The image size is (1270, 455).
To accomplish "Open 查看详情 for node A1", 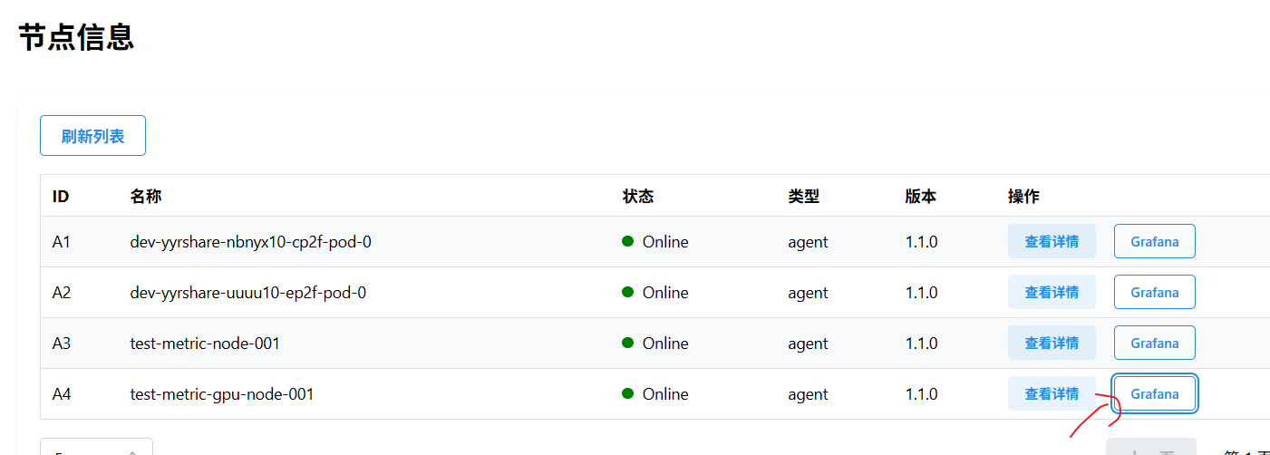I will pos(1052,242).
